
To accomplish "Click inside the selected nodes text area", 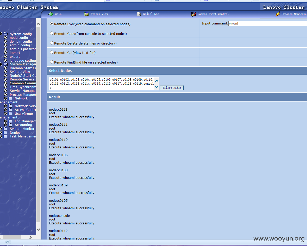I will pos(102,84).
